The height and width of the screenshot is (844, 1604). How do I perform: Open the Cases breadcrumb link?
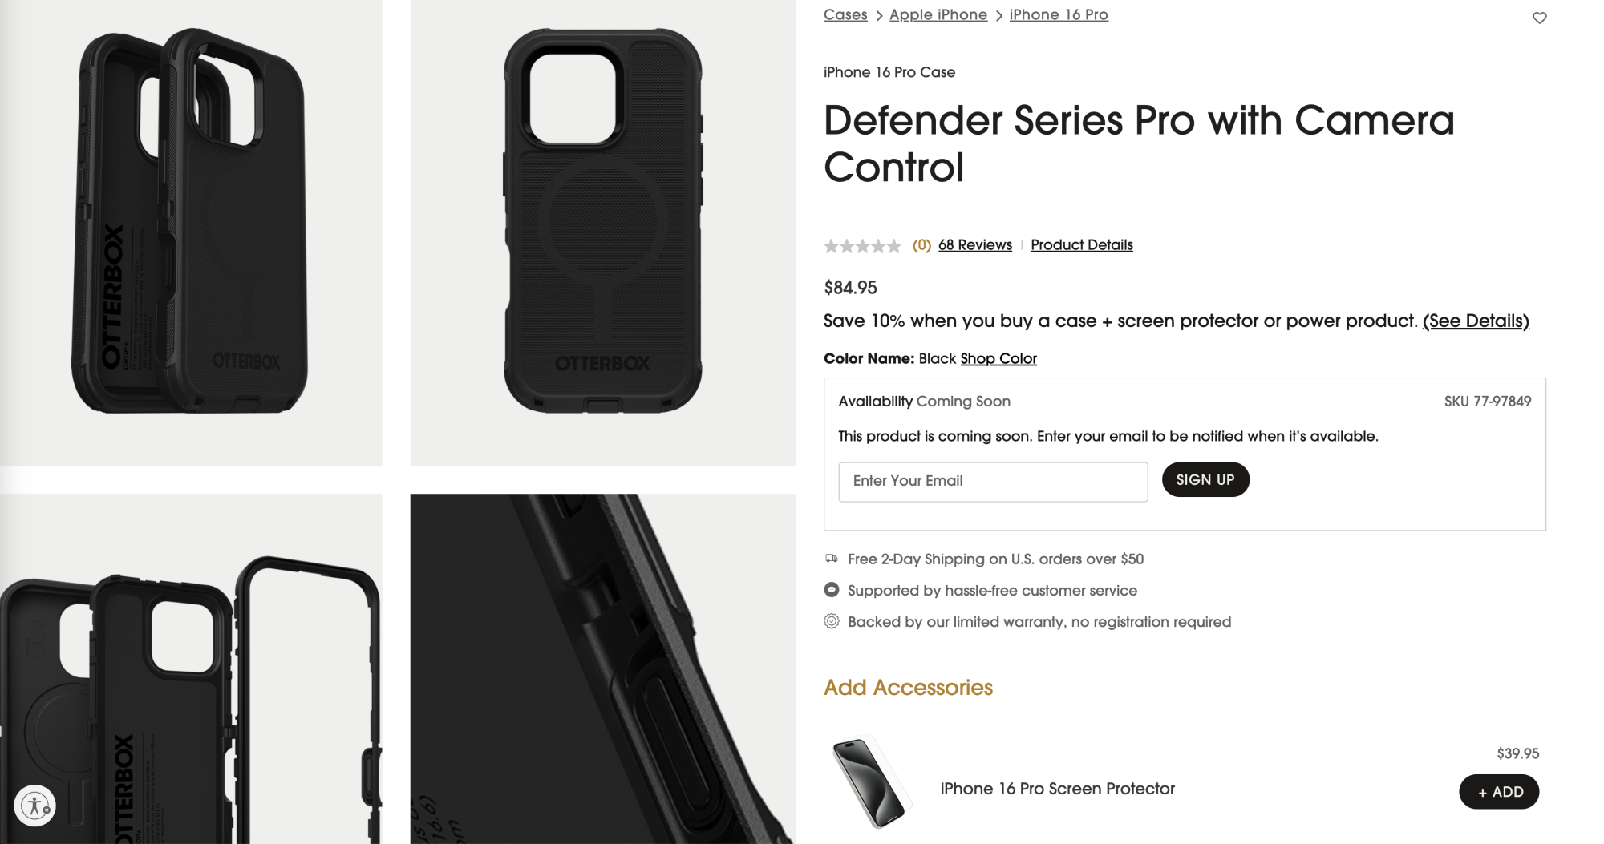[845, 14]
